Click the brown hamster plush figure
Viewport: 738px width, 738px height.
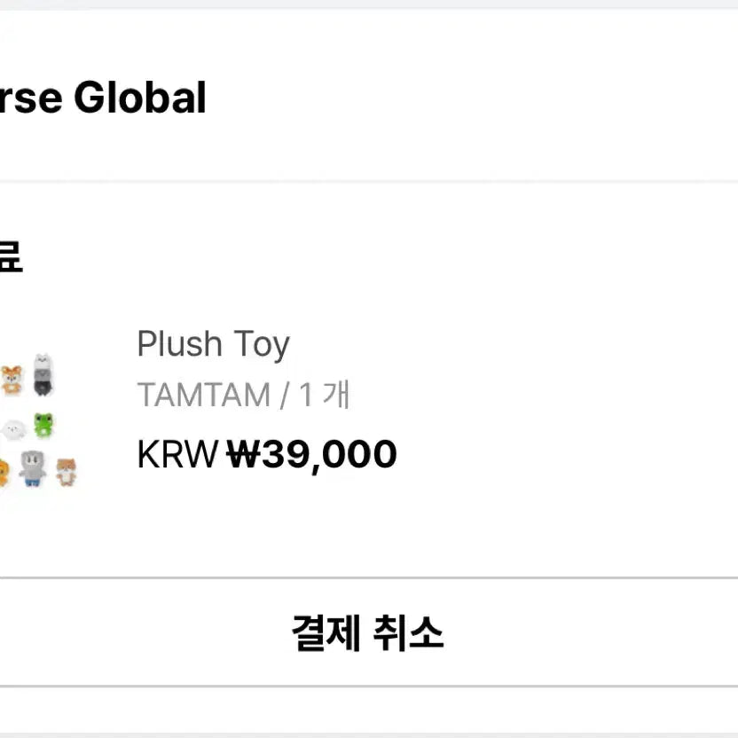66,471
